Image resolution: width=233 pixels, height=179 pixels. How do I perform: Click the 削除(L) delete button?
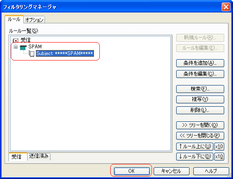point(200,110)
